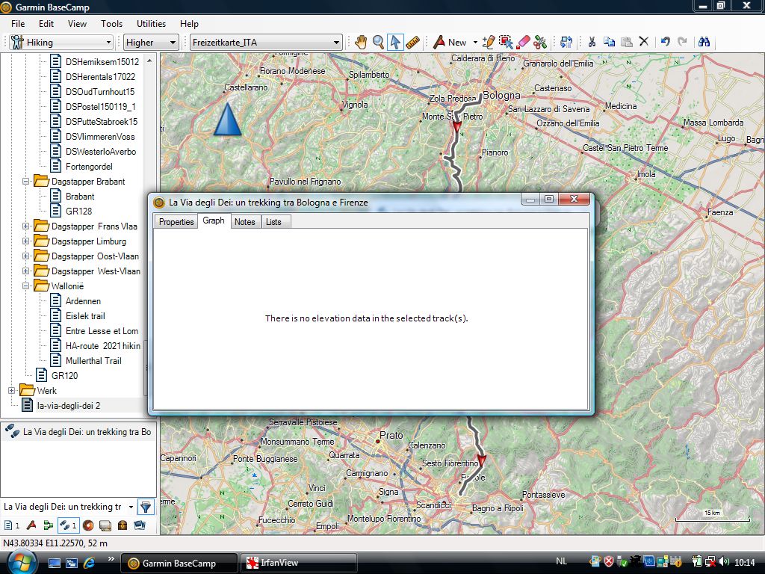Screen dimensions: 765x574
Task: Choose the Measure ruler tool
Action: pyautogui.click(x=412, y=43)
